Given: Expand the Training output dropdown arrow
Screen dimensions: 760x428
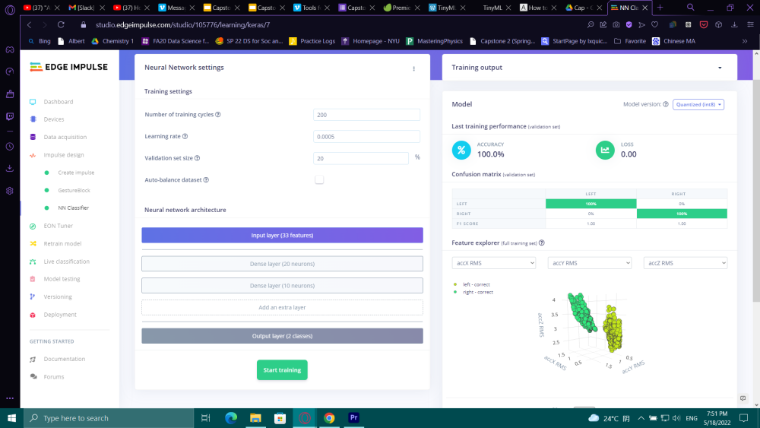Looking at the screenshot, I should 720,68.
